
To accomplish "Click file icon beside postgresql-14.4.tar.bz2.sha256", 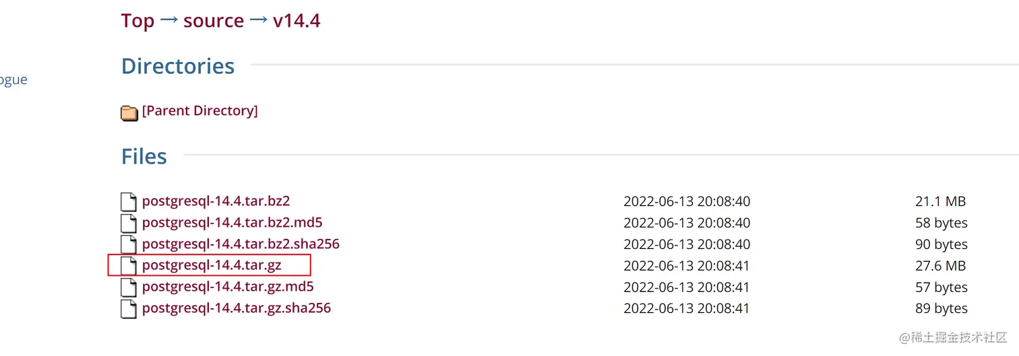I will [x=128, y=244].
